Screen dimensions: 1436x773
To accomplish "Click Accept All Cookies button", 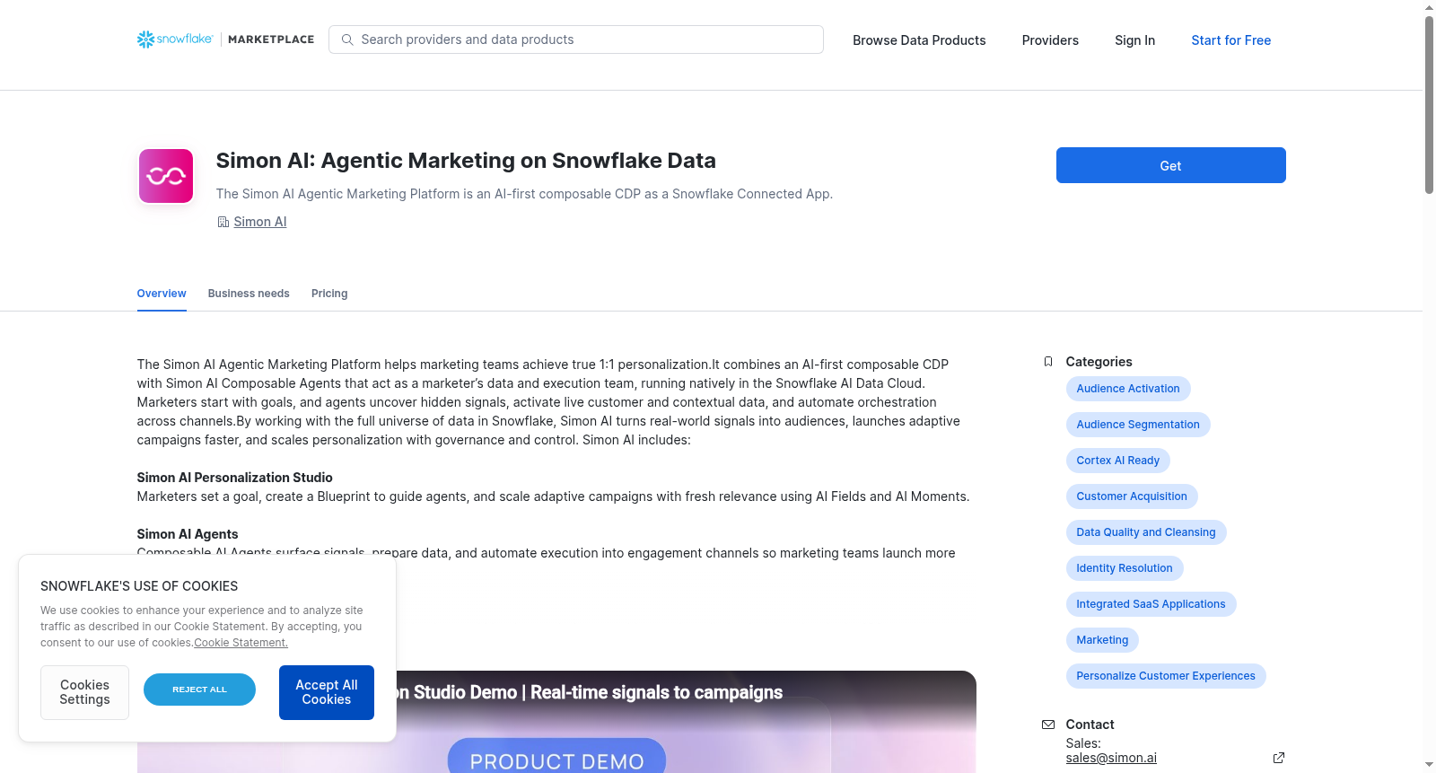I will [x=327, y=692].
